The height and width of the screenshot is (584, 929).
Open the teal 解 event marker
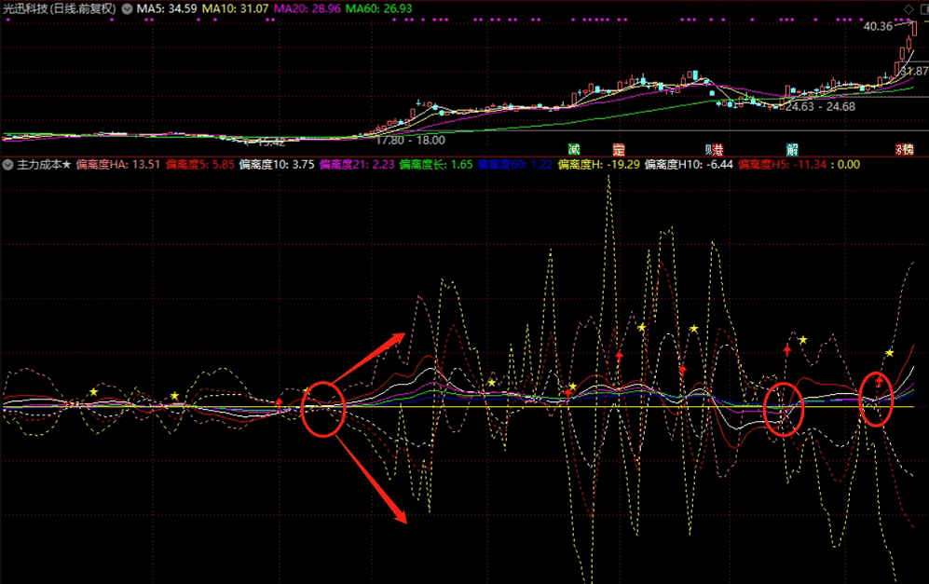tap(792, 149)
